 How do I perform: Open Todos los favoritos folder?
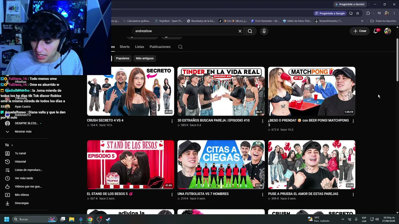point(383,21)
